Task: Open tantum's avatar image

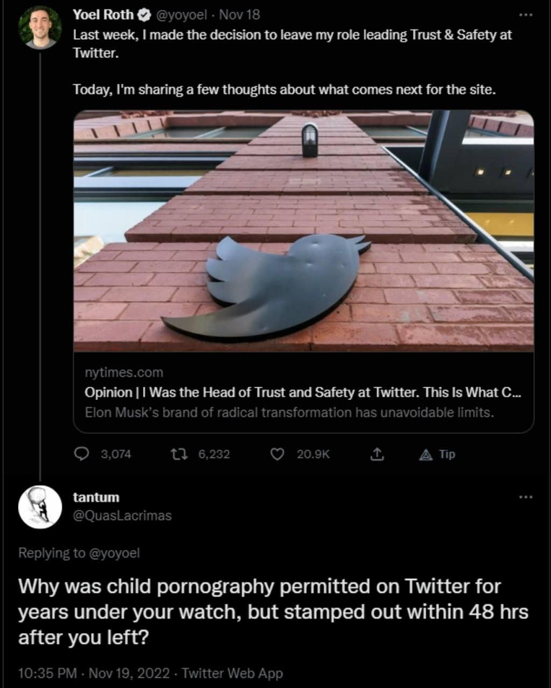Action: coord(40,508)
